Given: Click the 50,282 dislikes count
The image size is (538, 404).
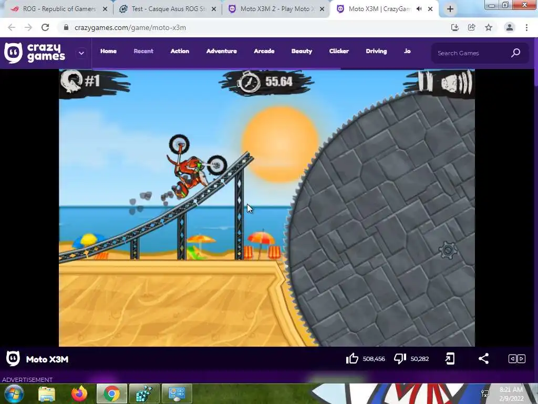Looking at the screenshot, I should (x=420, y=359).
